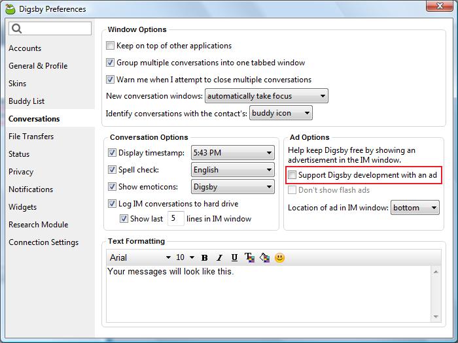458x343 pixels.
Task: Click the search magnifier icon
Action: tap(17, 29)
